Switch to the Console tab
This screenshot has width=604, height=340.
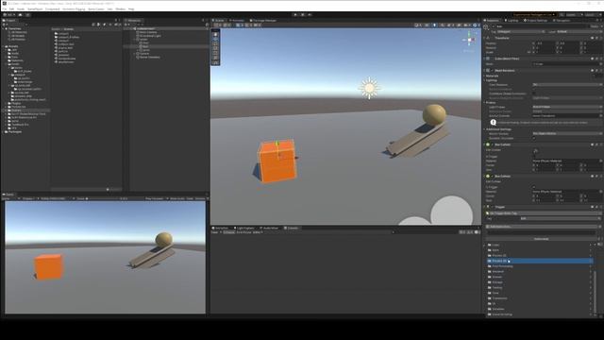tap(292, 229)
